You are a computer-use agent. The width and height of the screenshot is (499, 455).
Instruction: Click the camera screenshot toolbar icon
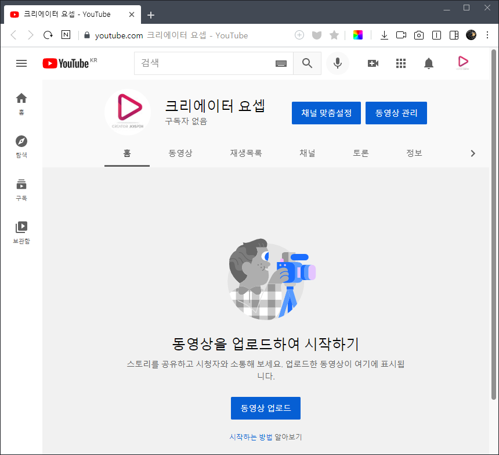[419, 35]
